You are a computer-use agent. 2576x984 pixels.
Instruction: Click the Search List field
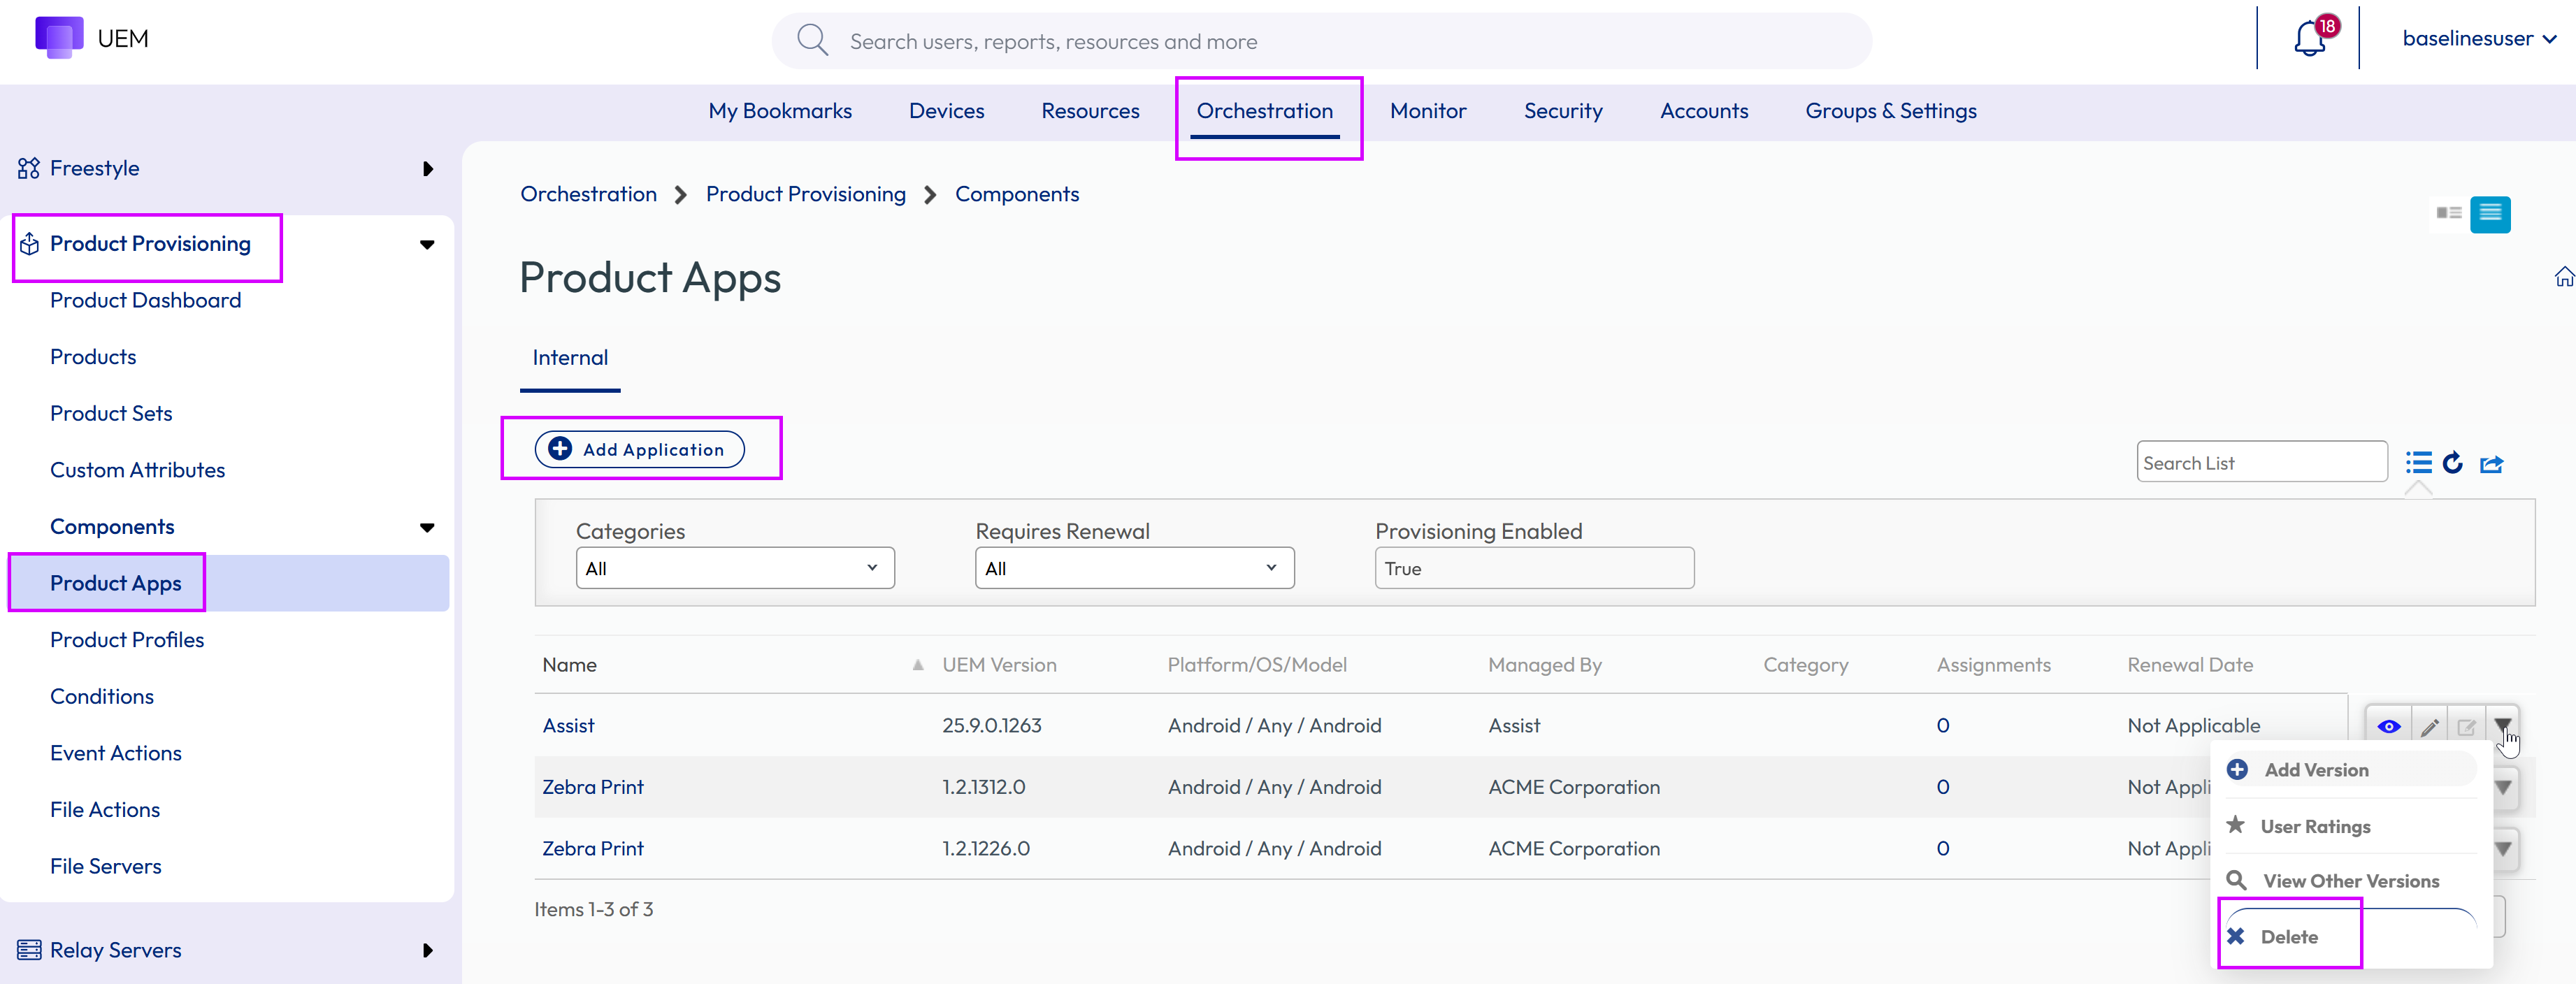tap(2262, 462)
